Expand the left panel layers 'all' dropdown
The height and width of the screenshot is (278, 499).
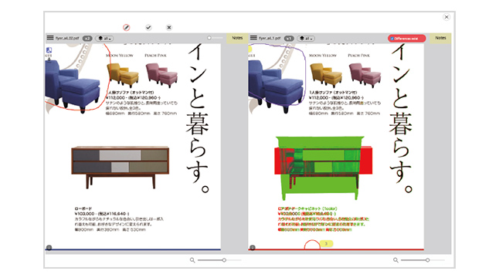pyautogui.click(x=104, y=39)
